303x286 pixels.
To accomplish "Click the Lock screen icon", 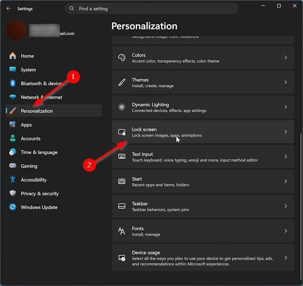I will point(122,132).
